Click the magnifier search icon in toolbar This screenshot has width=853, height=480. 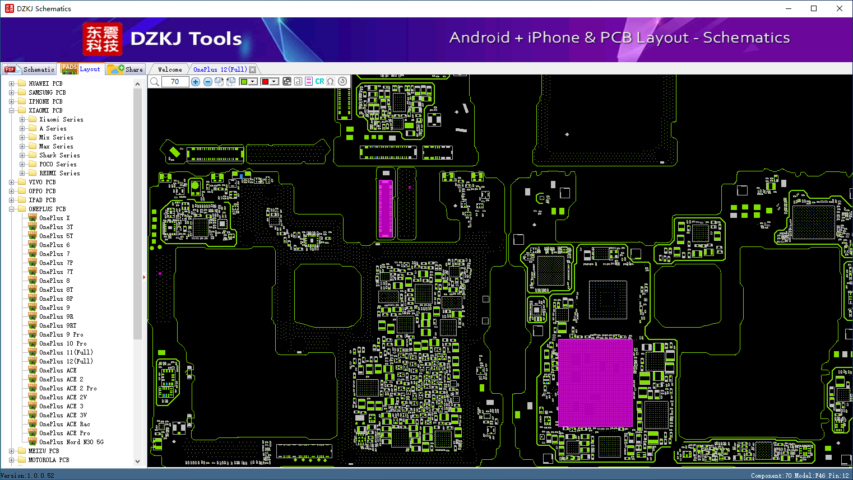pyautogui.click(x=155, y=82)
